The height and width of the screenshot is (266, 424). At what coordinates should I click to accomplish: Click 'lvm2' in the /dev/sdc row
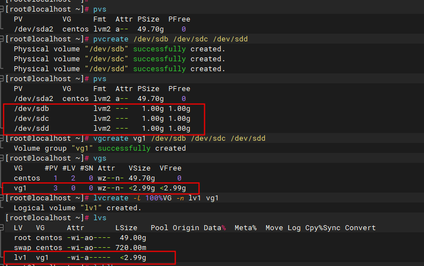click(102, 119)
